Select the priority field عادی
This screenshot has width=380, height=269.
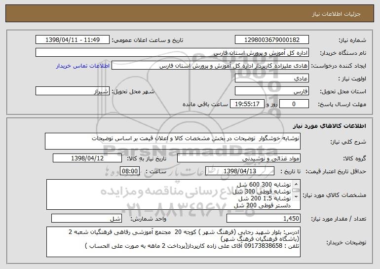[271, 78]
